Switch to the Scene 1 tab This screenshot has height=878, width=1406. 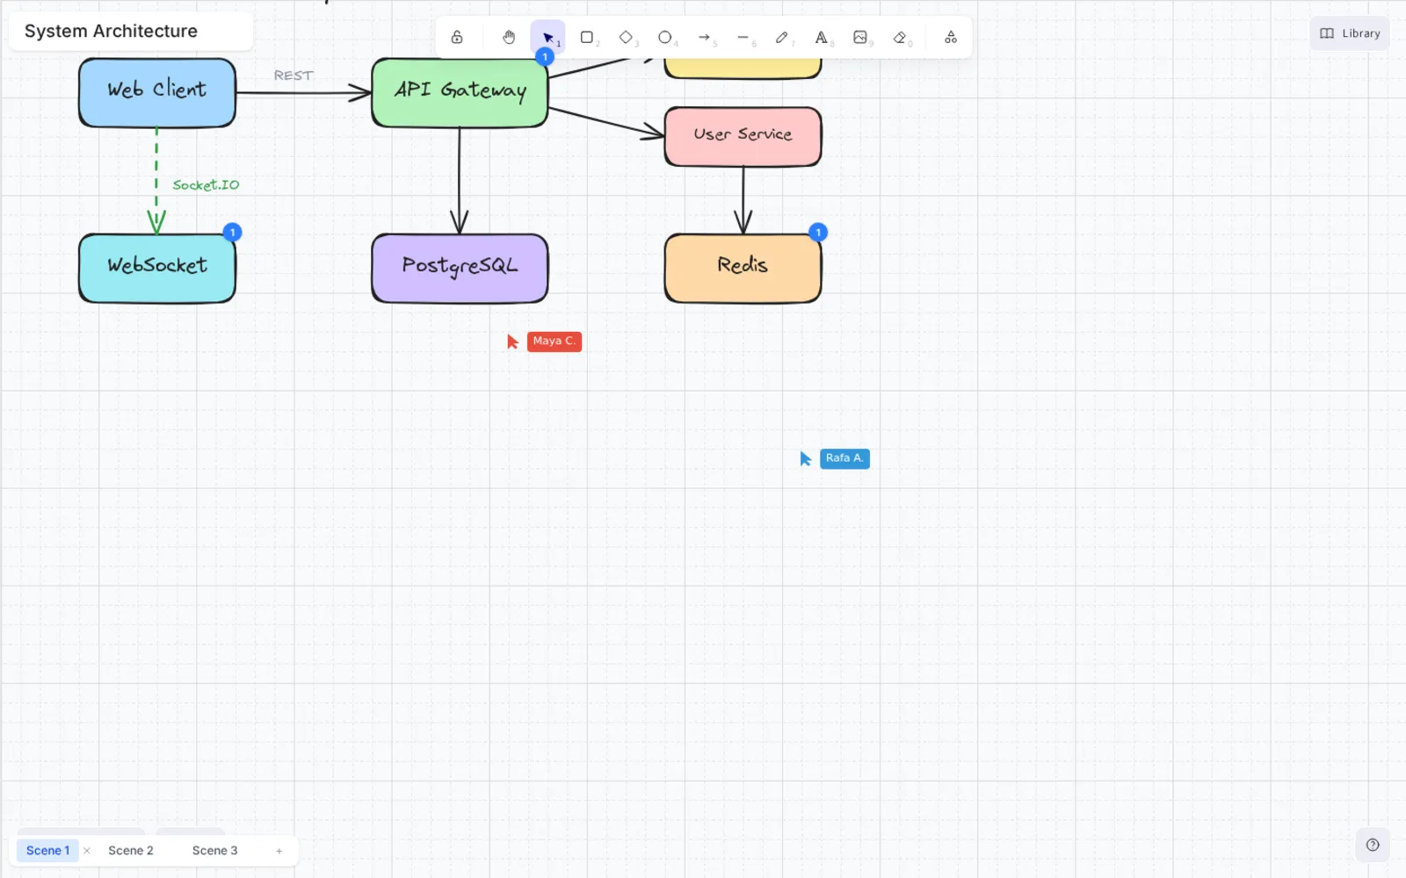coord(47,850)
